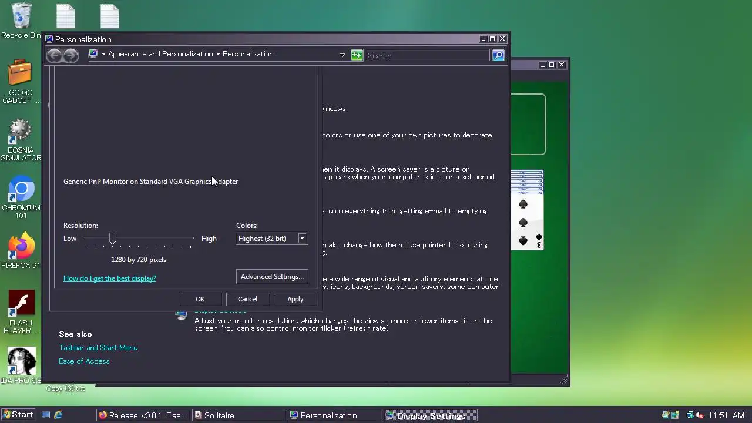Click OK in Display Settings

200,299
